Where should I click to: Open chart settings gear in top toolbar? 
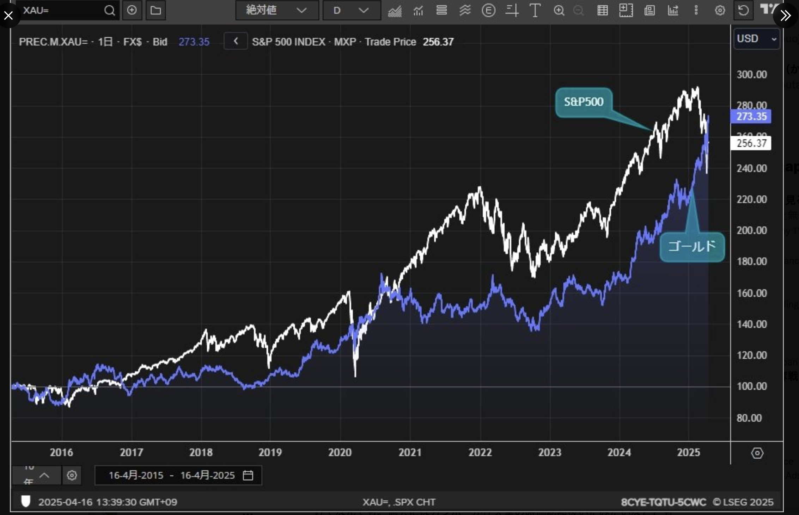tap(720, 11)
